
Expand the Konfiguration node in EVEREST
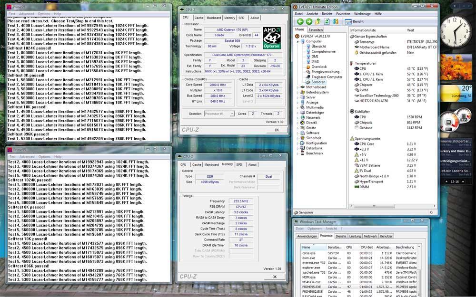pos(297,143)
